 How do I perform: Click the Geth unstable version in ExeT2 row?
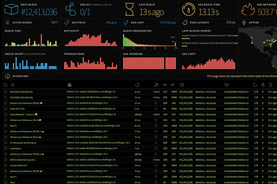[x=93, y=126]
